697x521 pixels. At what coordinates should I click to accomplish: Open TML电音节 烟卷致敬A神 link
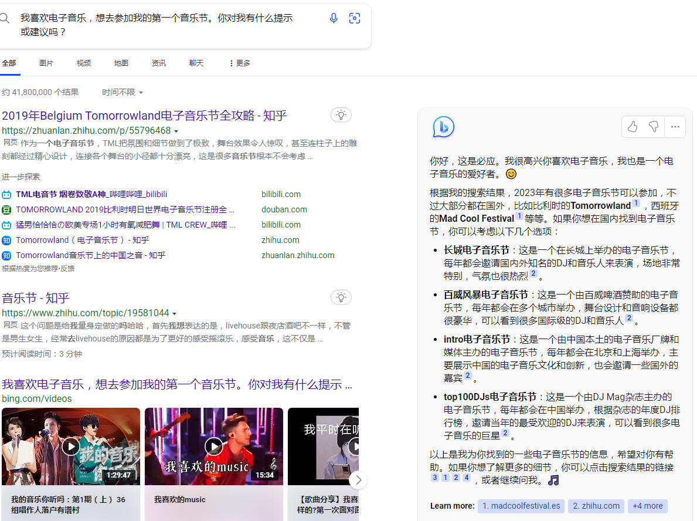[x=91, y=194]
